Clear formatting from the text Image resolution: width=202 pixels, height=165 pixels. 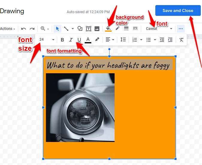click(x=181, y=40)
